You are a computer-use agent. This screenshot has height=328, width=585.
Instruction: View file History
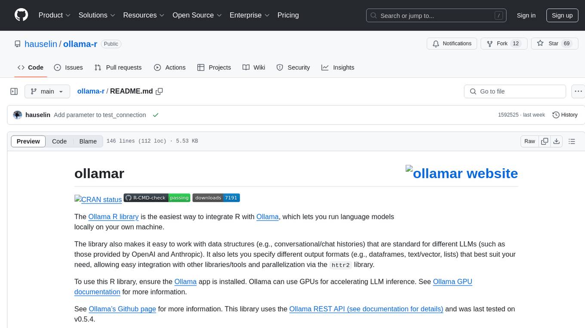click(x=565, y=115)
